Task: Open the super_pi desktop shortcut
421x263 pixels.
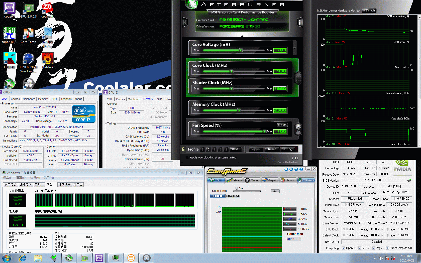Action: pyautogui.click(x=9, y=35)
